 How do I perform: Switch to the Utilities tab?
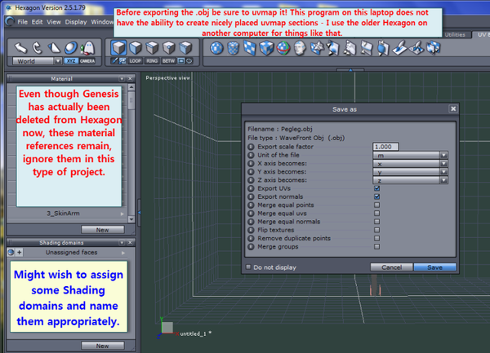pyautogui.click(x=455, y=34)
